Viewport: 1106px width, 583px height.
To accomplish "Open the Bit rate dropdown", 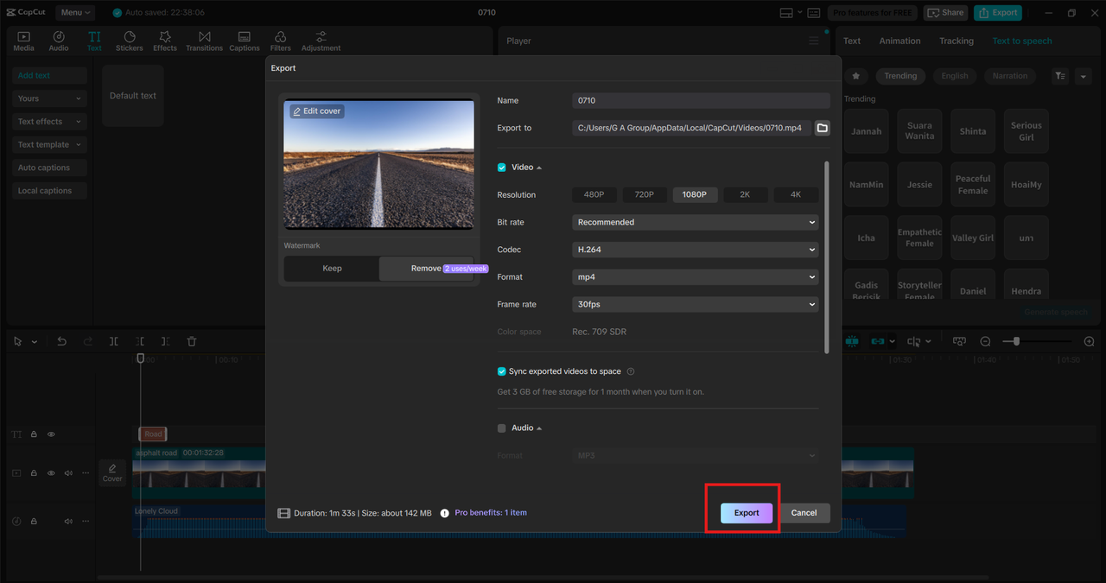I will [696, 222].
